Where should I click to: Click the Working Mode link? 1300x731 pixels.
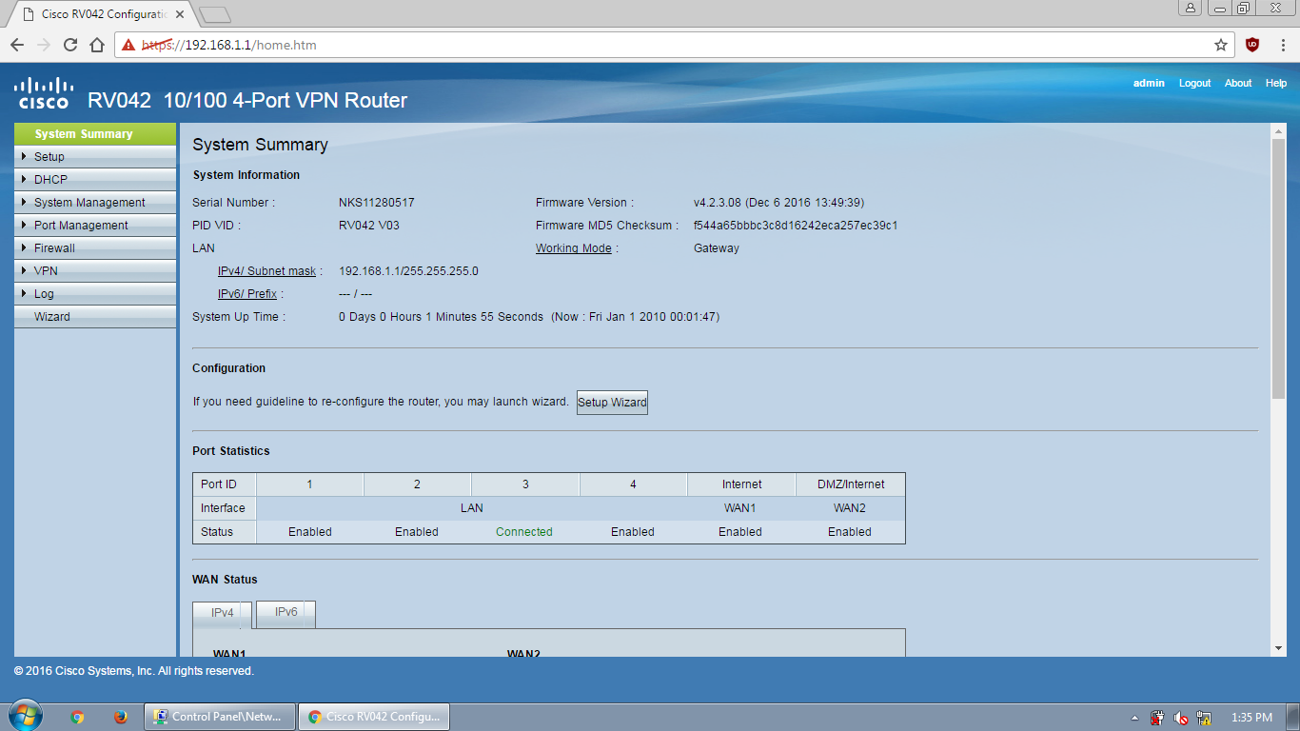(x=574, y=248)
